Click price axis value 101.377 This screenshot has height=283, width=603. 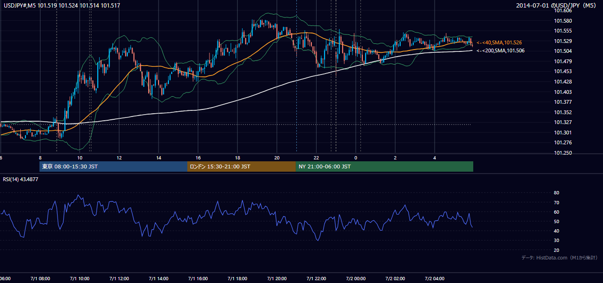click(563, 102)
